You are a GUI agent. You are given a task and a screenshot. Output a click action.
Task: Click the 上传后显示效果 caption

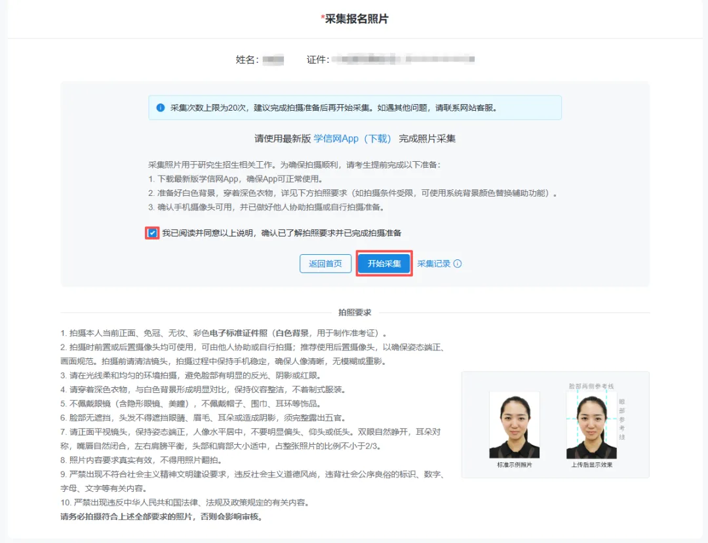[x=591, y=465]
